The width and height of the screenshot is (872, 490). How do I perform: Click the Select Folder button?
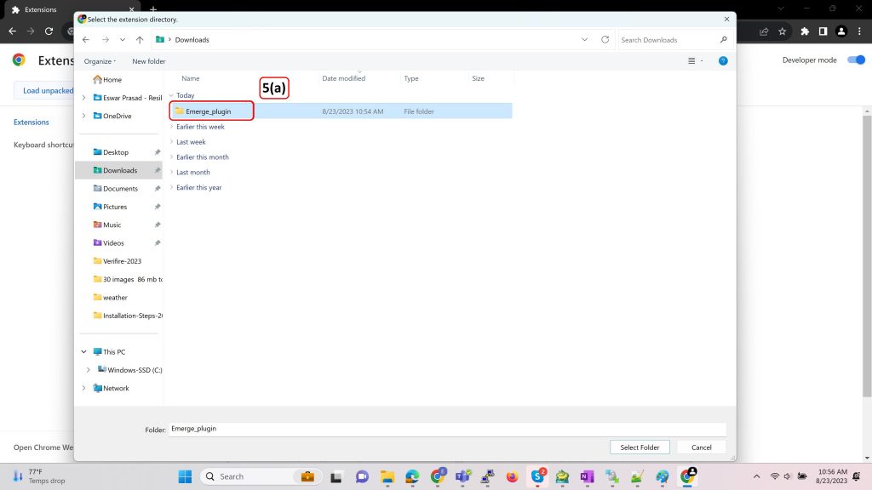[x=640, y=447]
